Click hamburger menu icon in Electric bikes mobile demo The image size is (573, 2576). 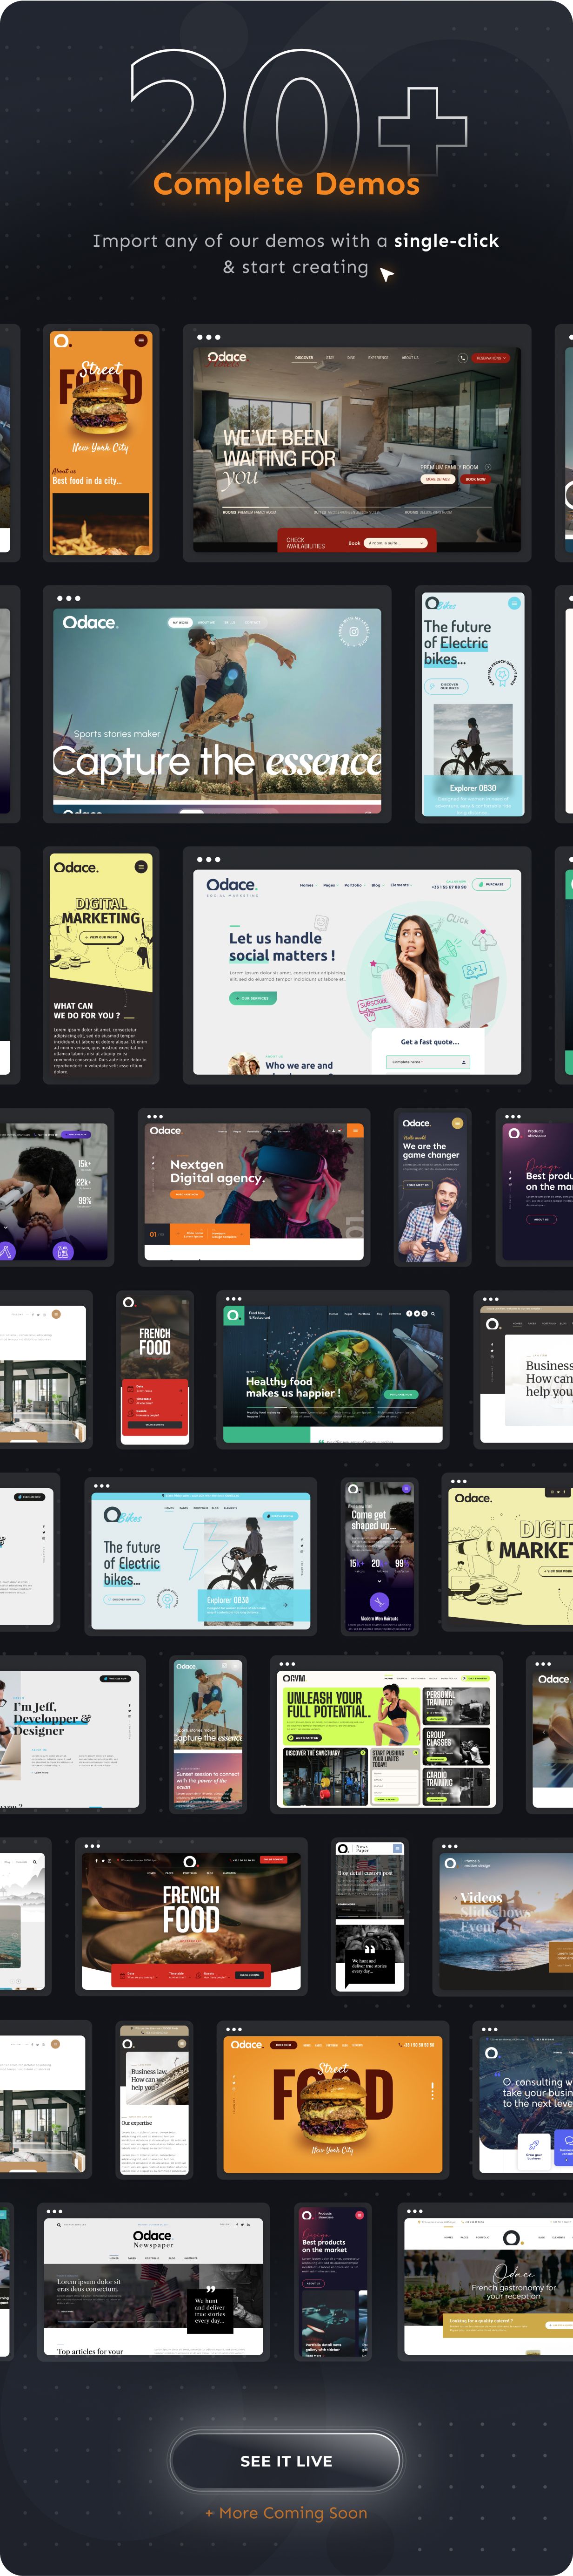514,603
